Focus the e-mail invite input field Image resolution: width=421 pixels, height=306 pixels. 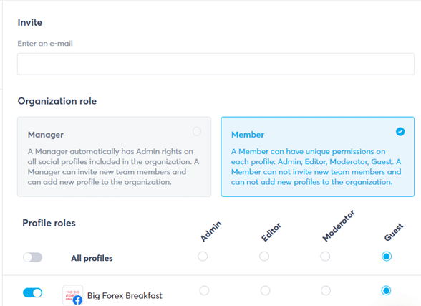pyautogui.click(x=216, y=64)
